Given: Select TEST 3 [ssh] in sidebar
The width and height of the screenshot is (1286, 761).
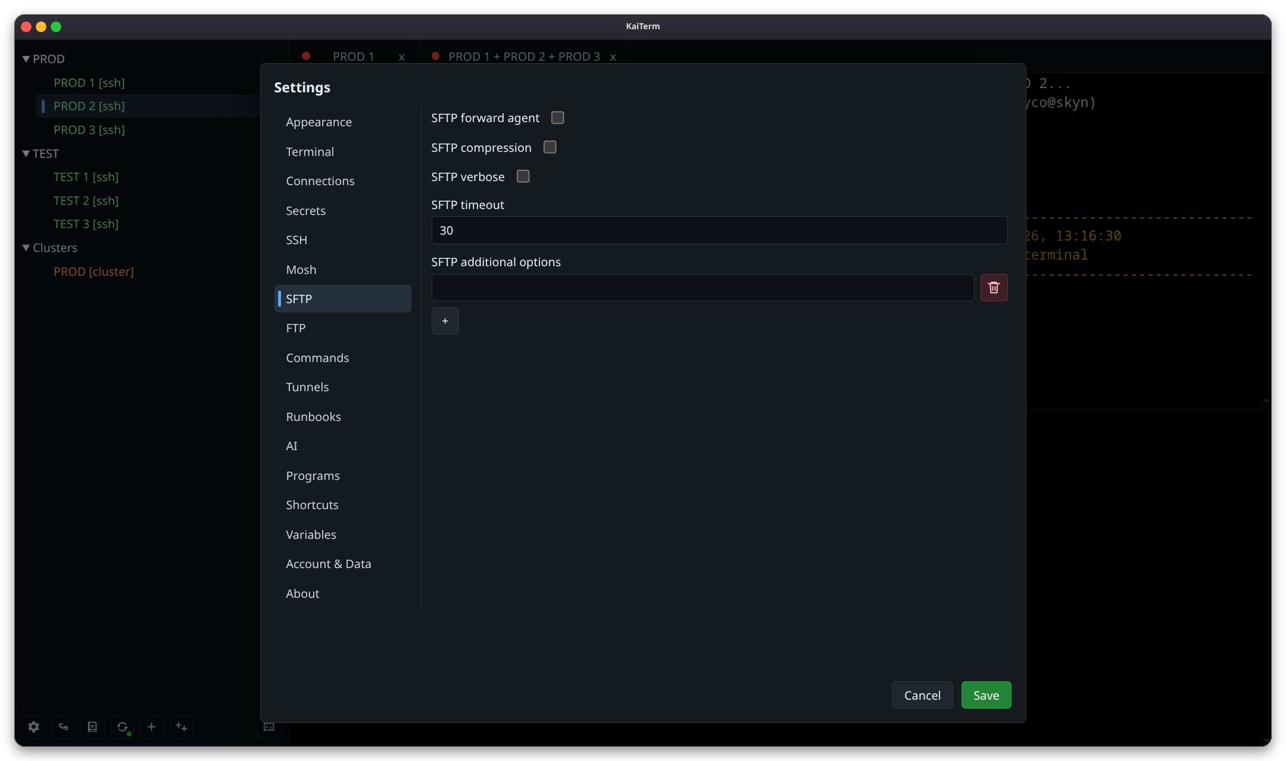Looking at the screenshot, I should tap(86, 224).
